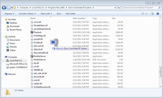Click the scroll down arrow of file list
The width and height of the screenshot is (163, 98).
(x=160, y=87)
